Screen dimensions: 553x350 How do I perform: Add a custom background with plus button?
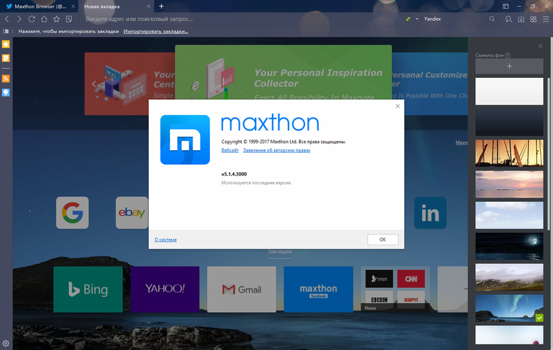coord(509,66)
